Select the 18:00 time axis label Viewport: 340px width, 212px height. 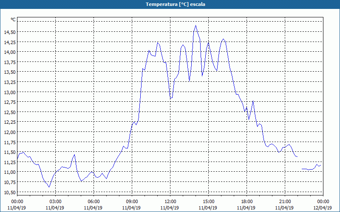click(247, 202)
